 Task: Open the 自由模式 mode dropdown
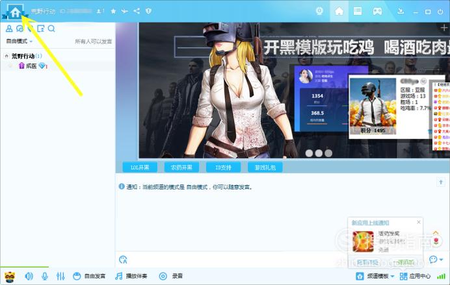pos(20,42)
